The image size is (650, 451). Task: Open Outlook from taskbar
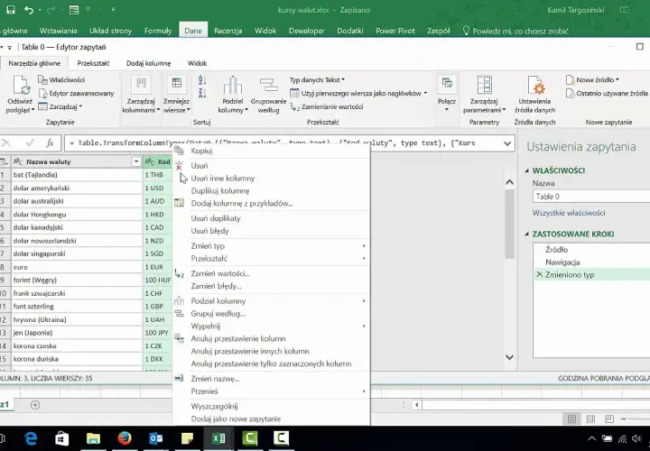coord(156,438)
